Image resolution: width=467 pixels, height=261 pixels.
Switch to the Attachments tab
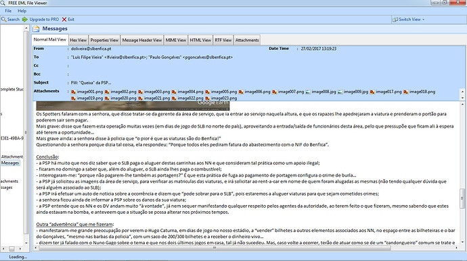247,40
